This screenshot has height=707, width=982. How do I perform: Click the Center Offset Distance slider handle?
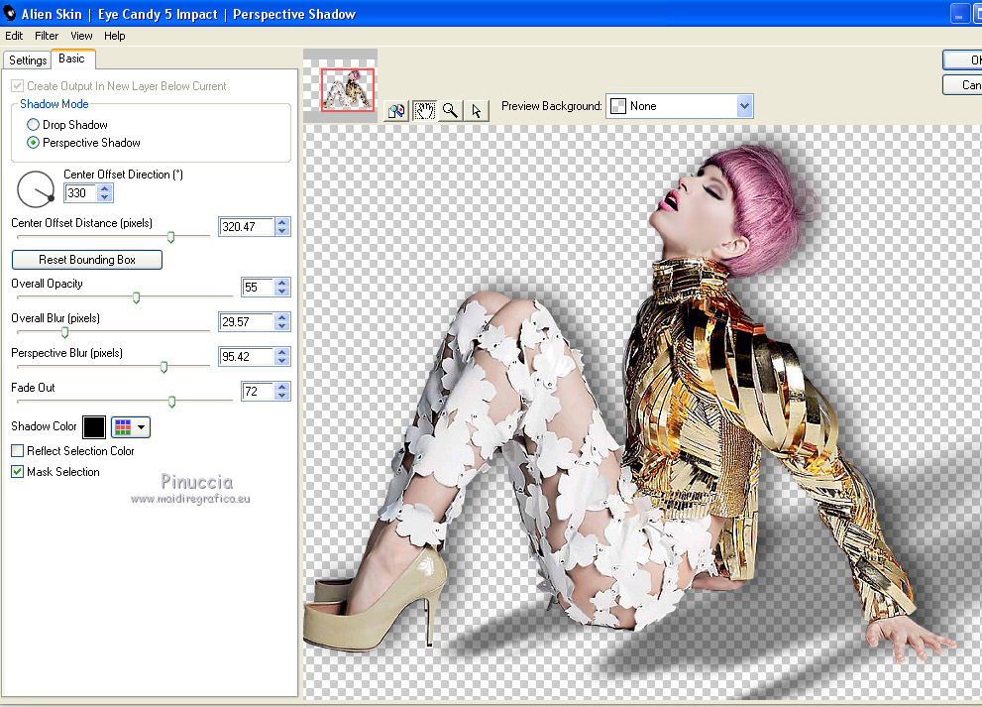click(x=171, y=237)
